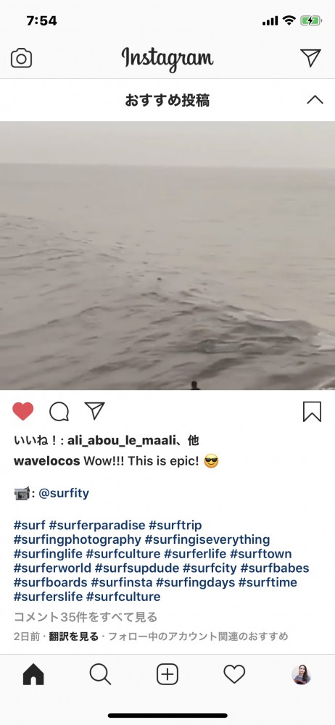This screenshot has width=335, height=725.
Task: Open profile tab avatar
Action: click(x=301, y=675)
